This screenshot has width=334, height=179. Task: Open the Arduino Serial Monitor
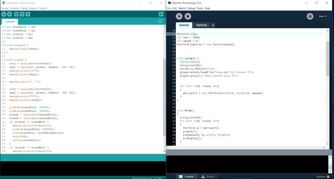pyautogui.click(x=161, y=14)
